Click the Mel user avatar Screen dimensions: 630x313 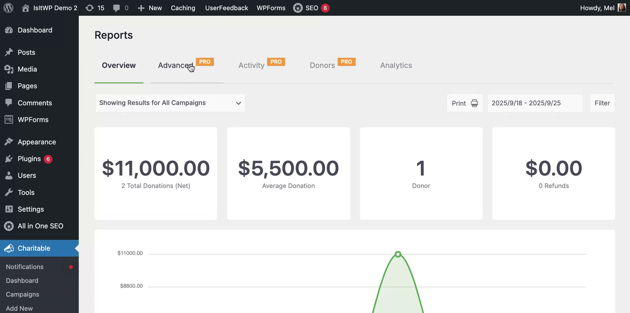click(x=621, y=8)
